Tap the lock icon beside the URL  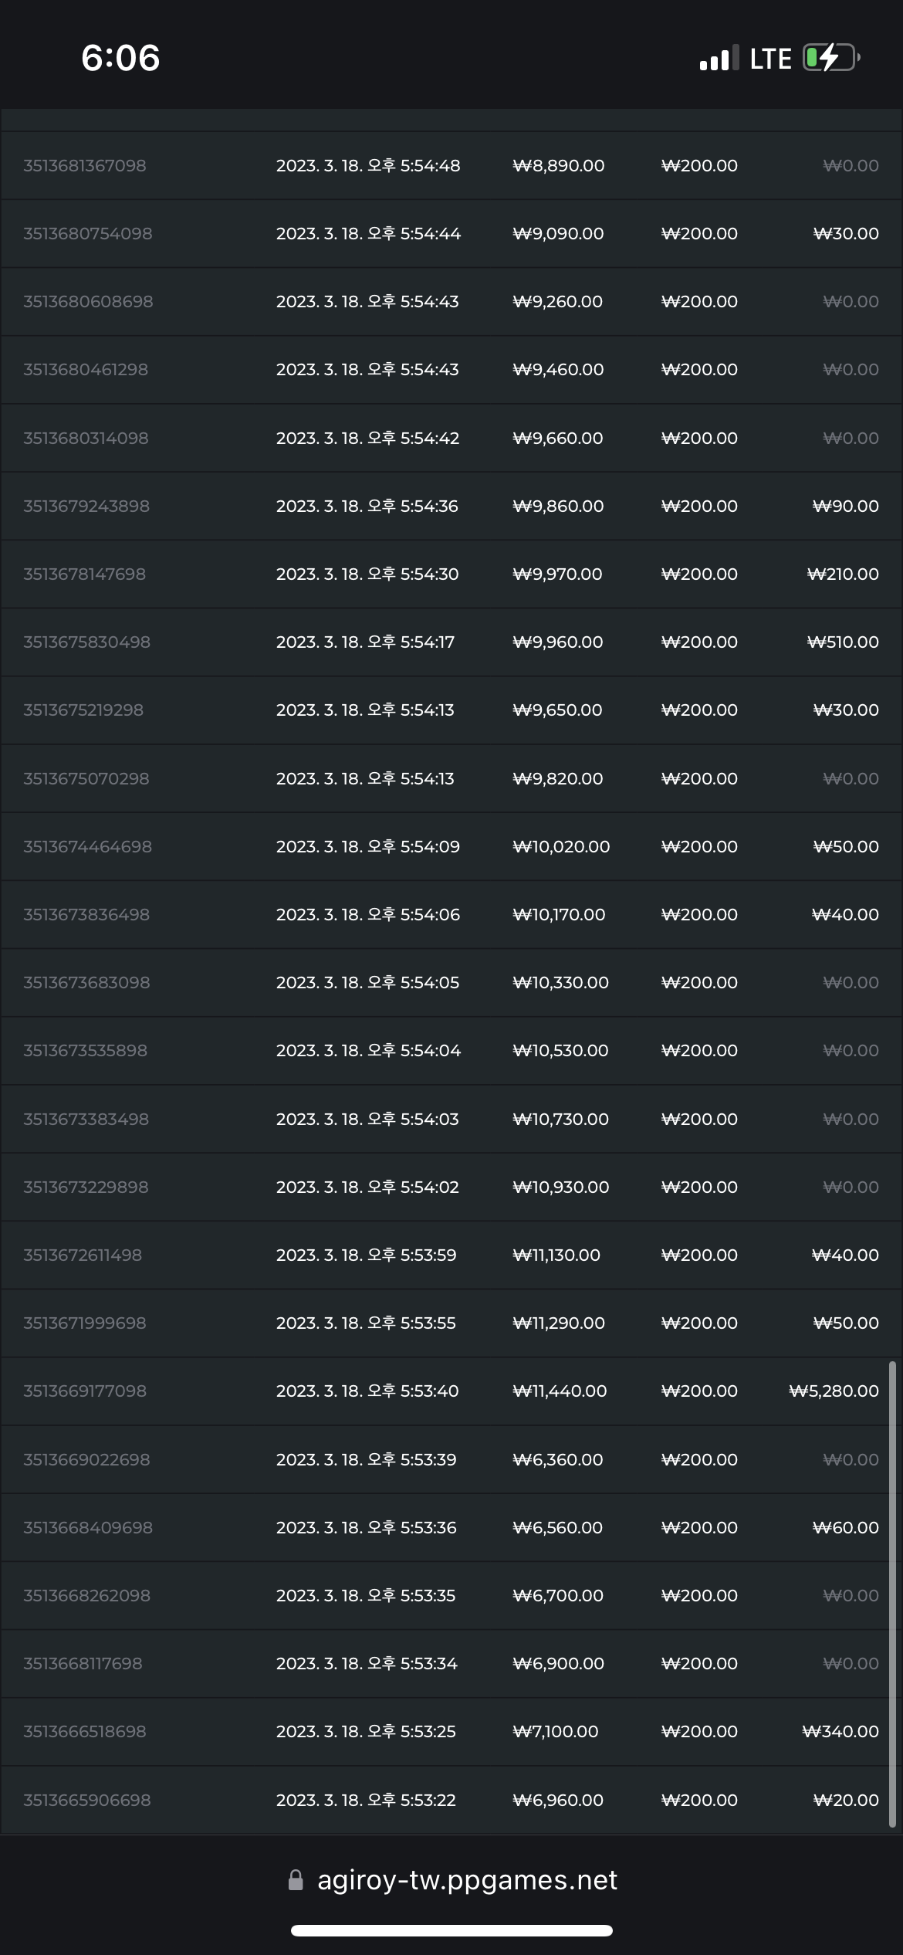click(296, 1880)
